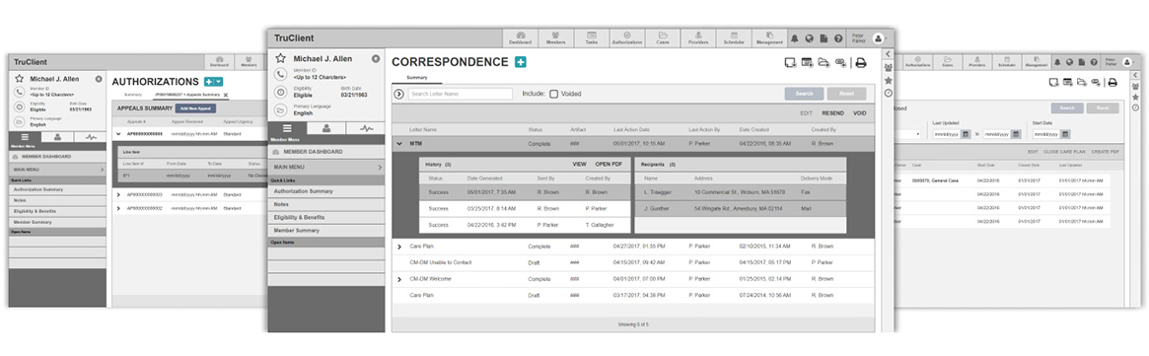
Task: Open Member Dashboard in Correspondence sidebar
Action: [326, 152]
